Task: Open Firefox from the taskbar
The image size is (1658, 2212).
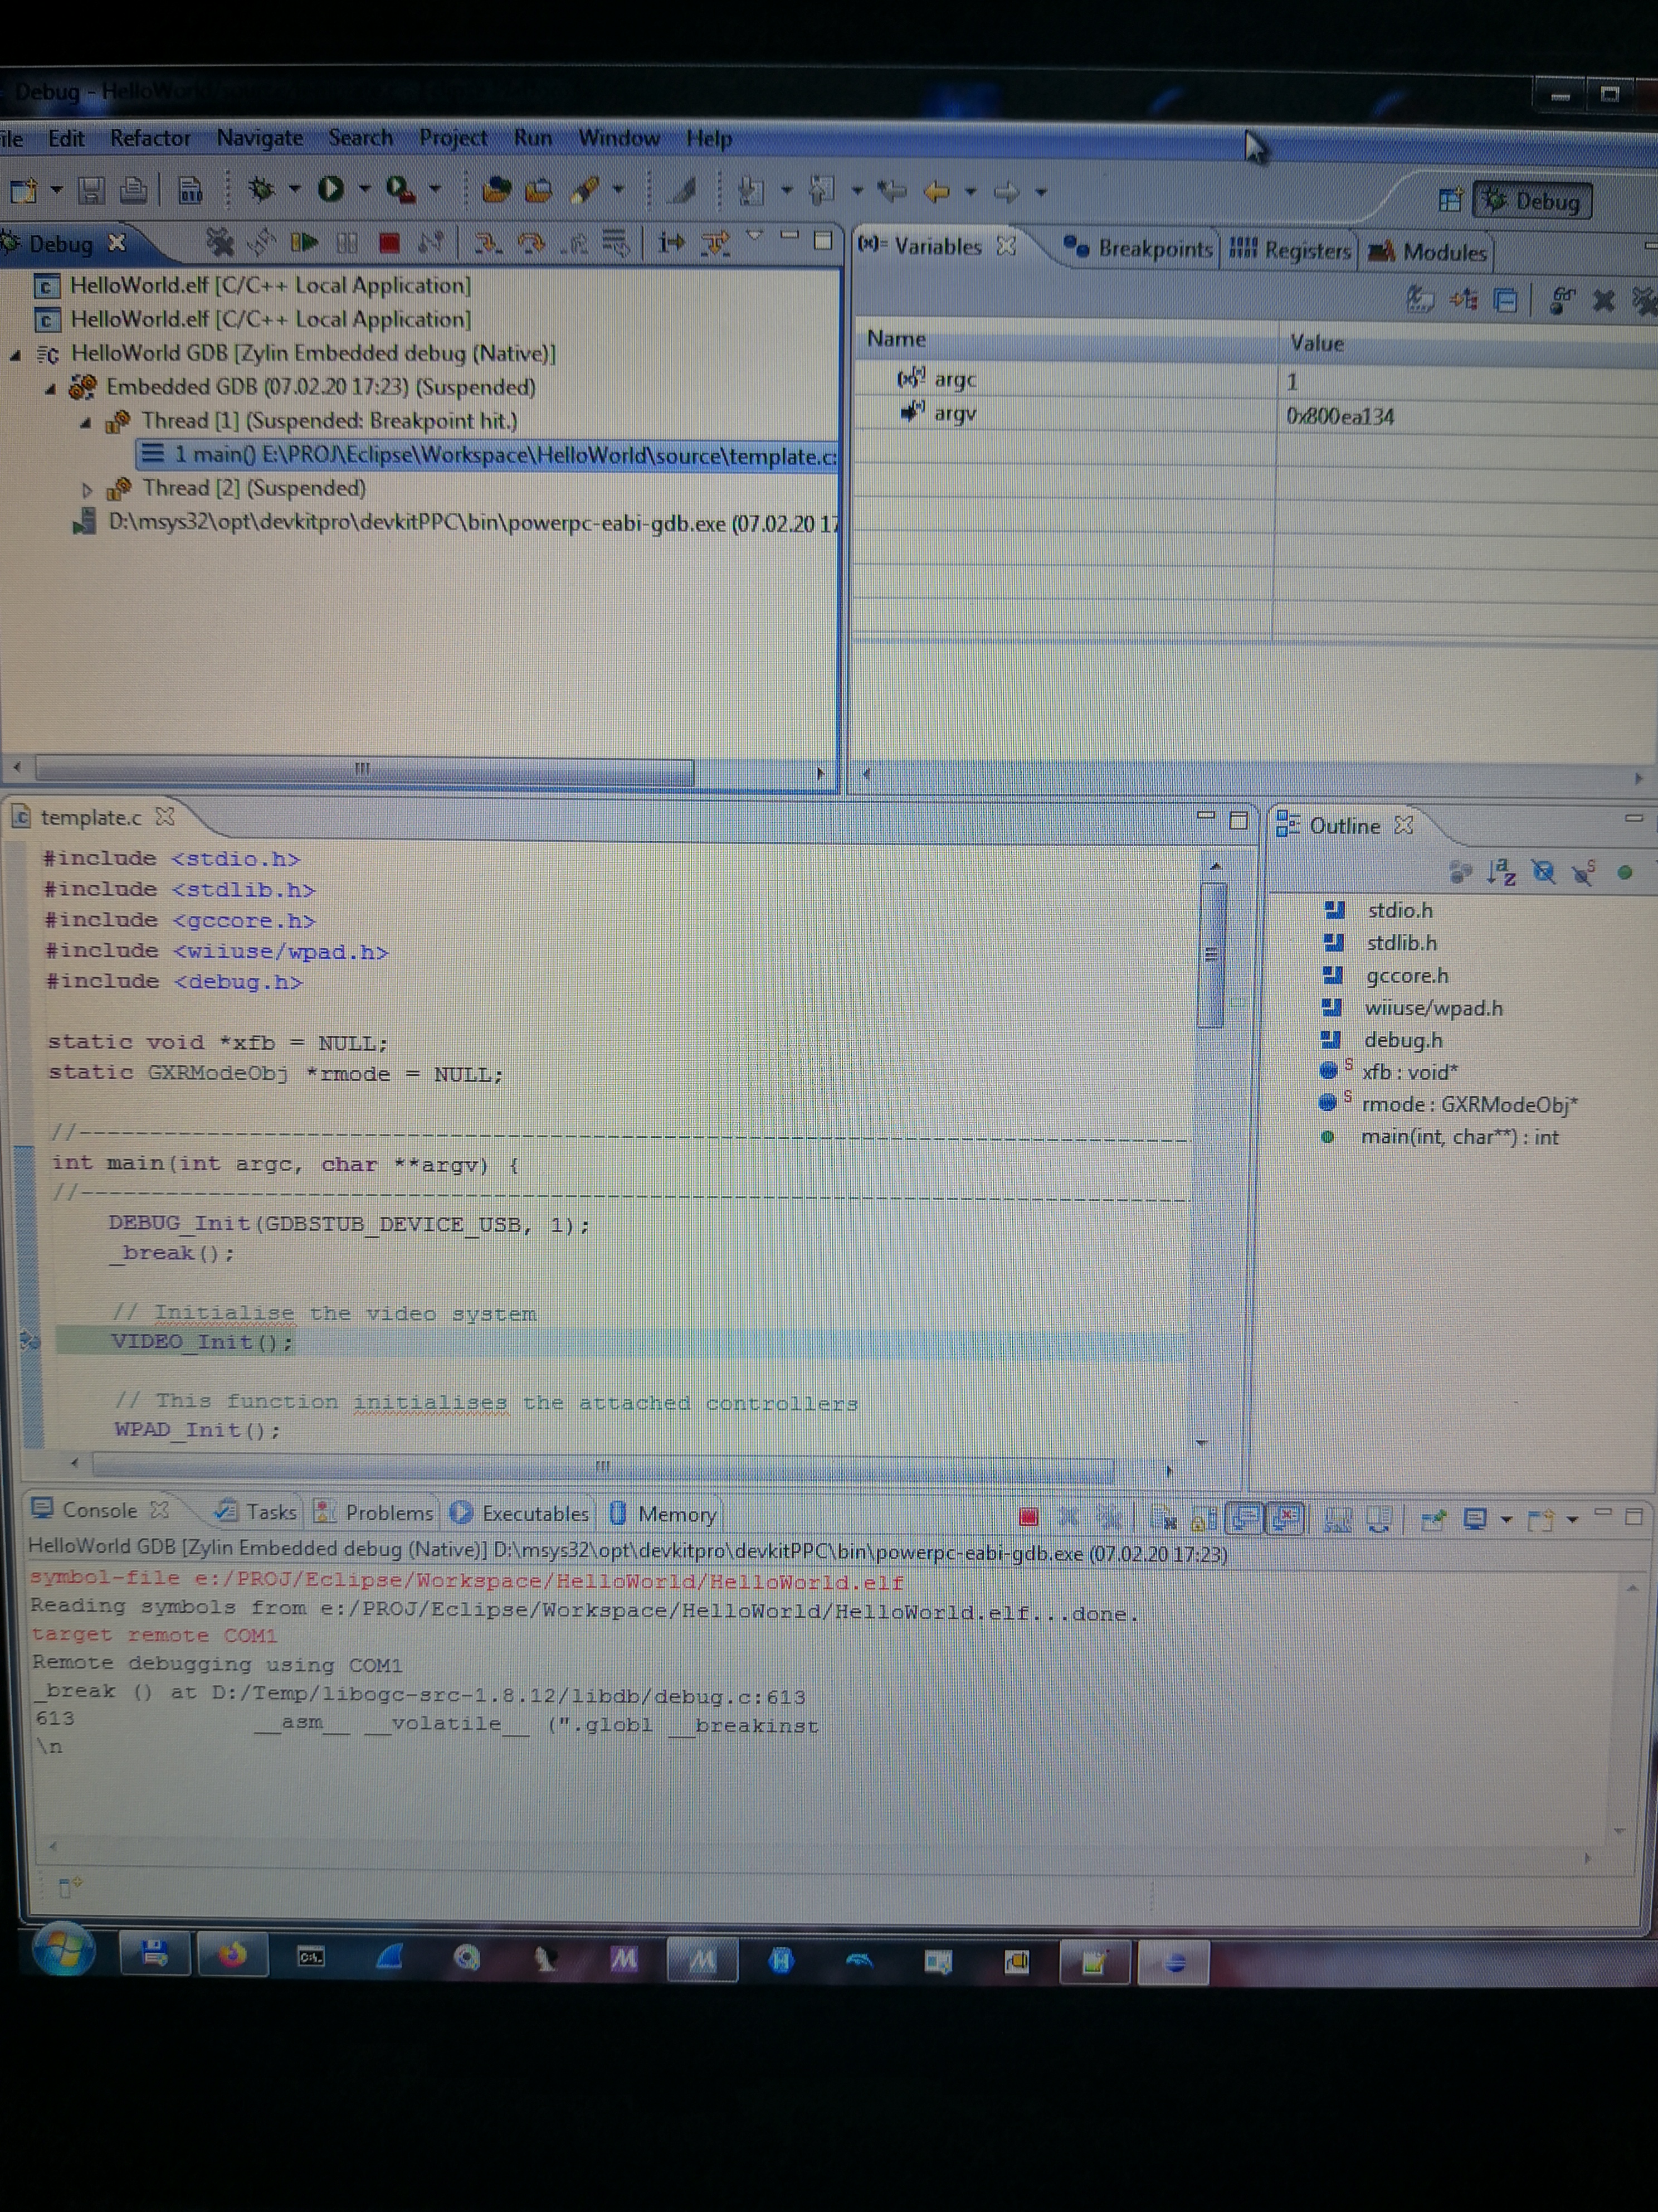Action: 232,1954
